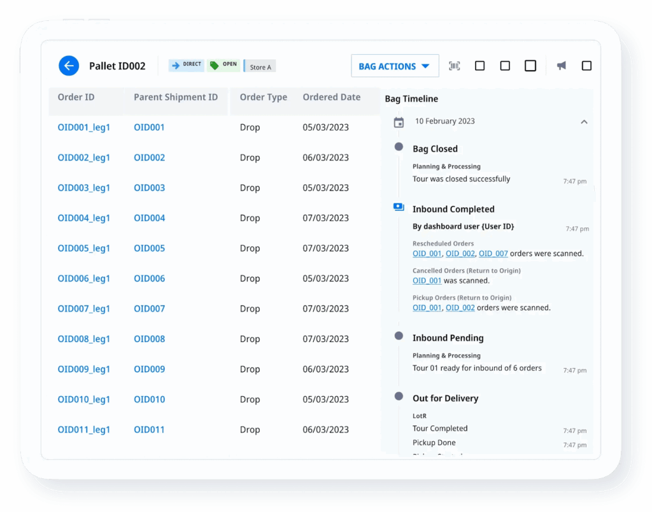Click the calendar icon beside 10 February 2023
Viewport: 652px width, 512px height.
click(x=399, y=122)
